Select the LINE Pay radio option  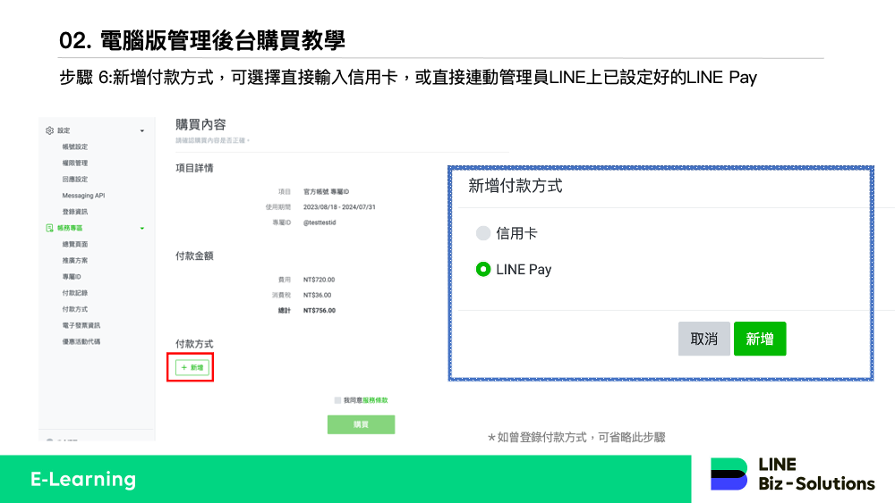tap(483, 270)
